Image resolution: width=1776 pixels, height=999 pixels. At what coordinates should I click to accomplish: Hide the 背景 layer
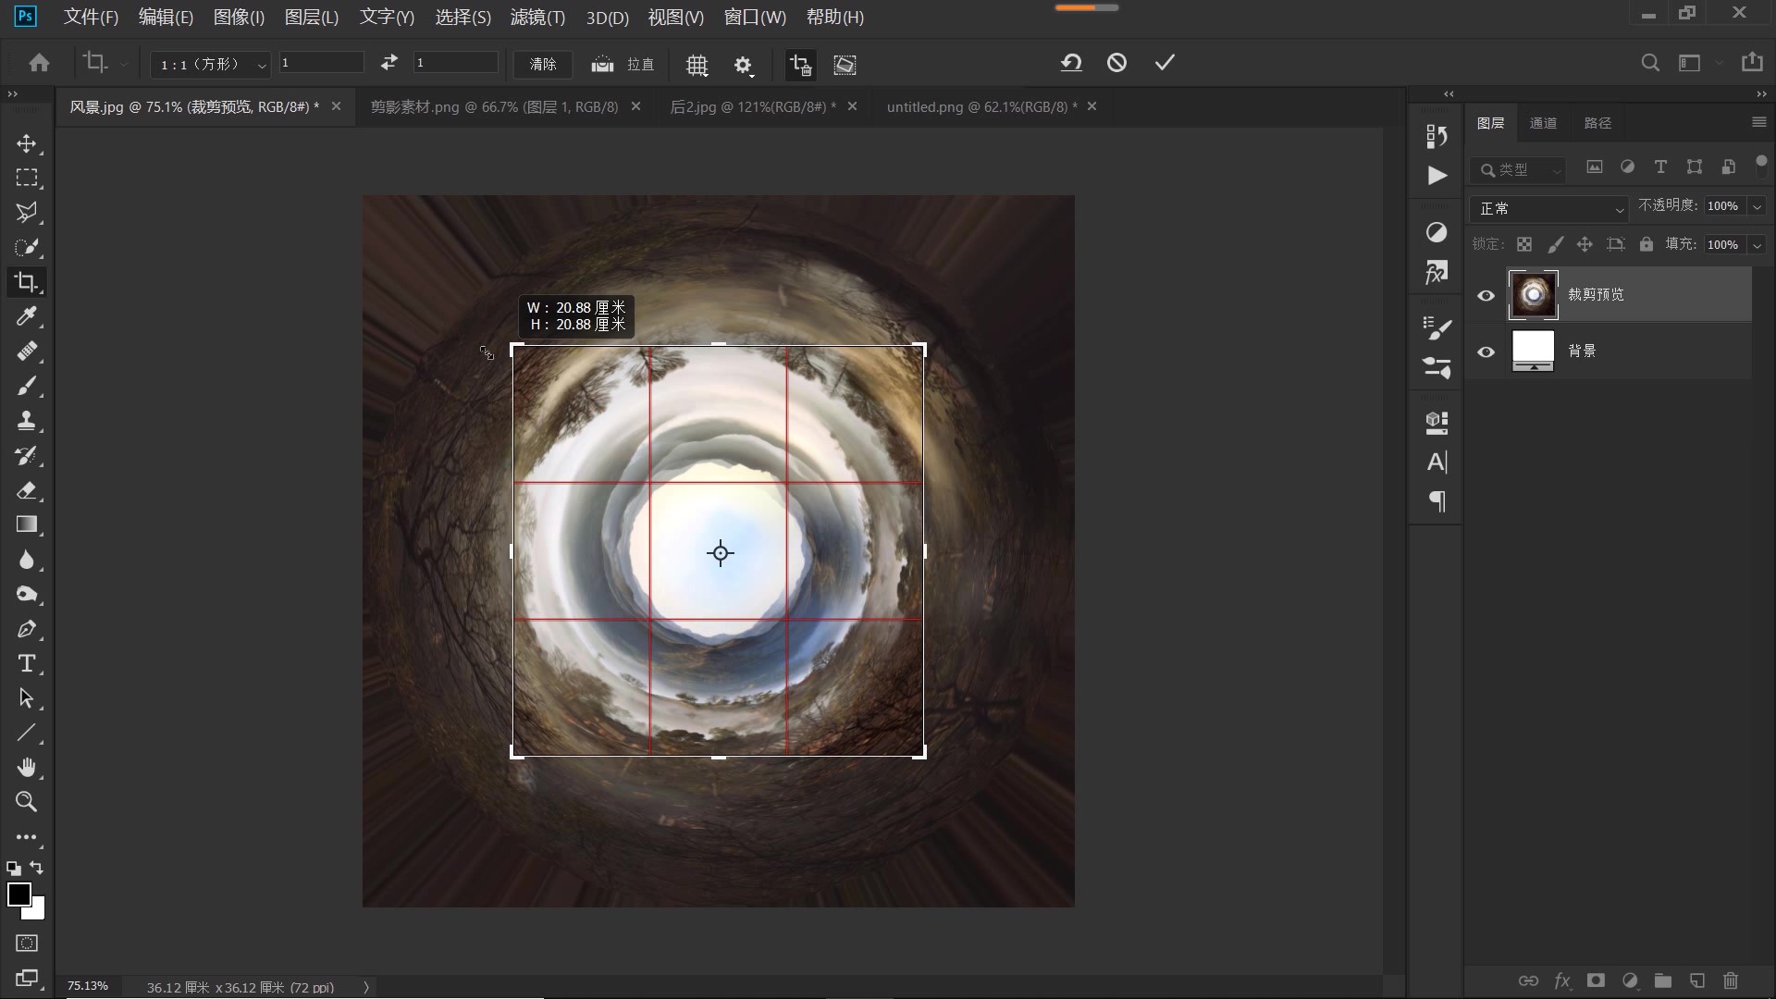[1486, 352]
